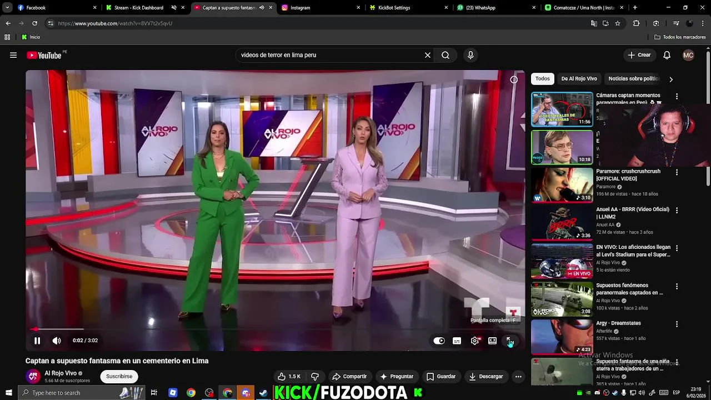The image size is (711, 400).
Task: Open the browser three-dot menu
Action: pos(704,23)
